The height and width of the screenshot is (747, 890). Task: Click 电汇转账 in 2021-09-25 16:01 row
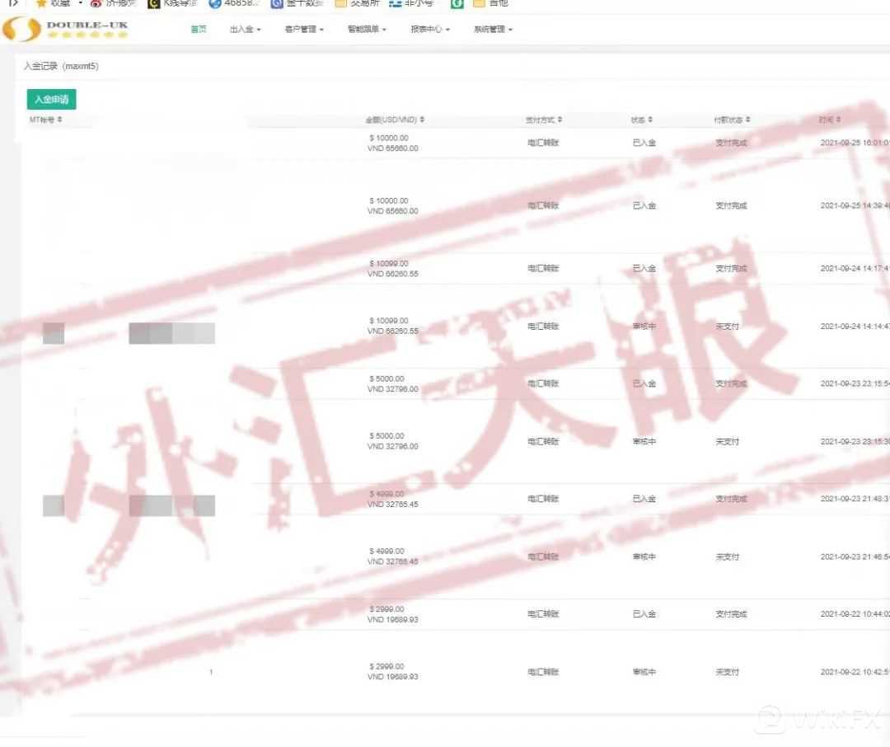[543, 143]
